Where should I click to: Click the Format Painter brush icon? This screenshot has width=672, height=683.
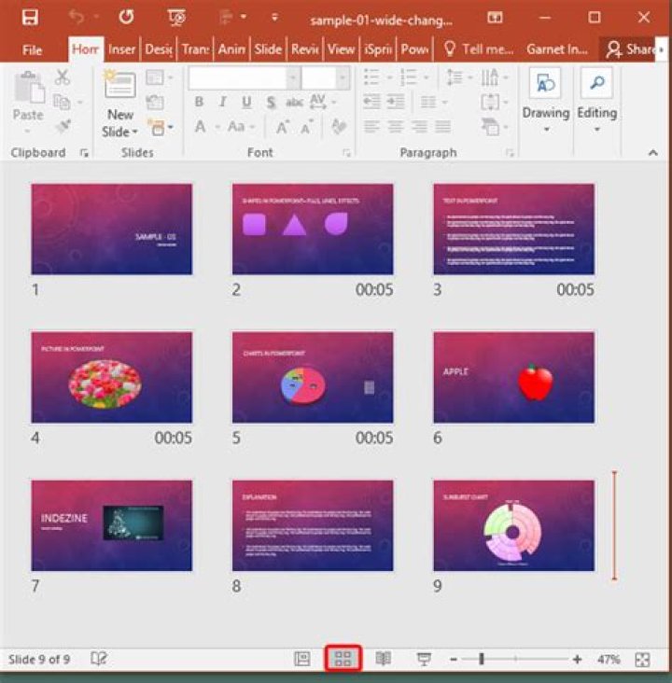[63, 127]
